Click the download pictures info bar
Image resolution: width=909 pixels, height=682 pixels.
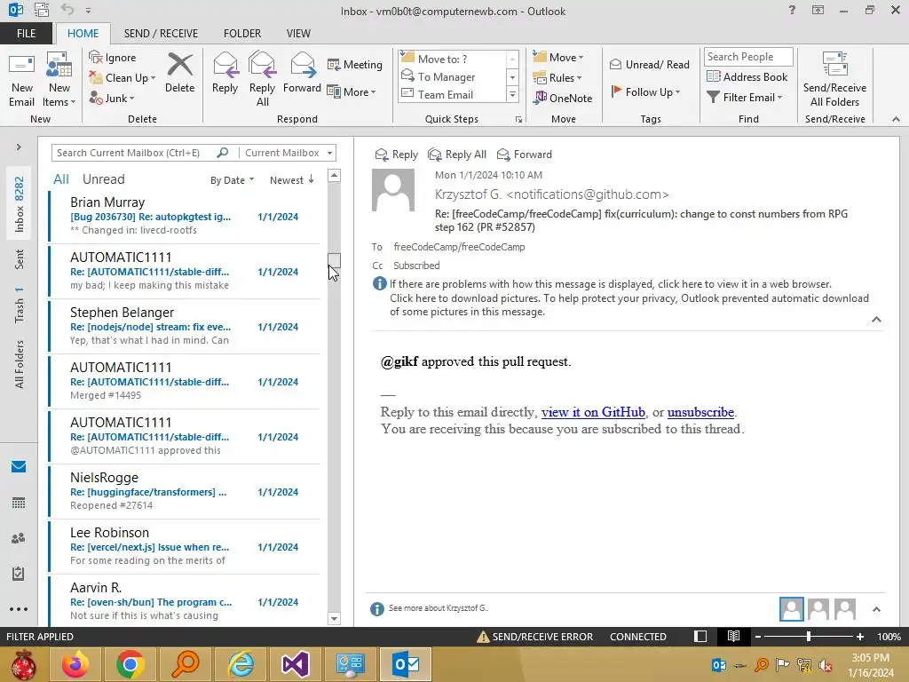point(628,305)
